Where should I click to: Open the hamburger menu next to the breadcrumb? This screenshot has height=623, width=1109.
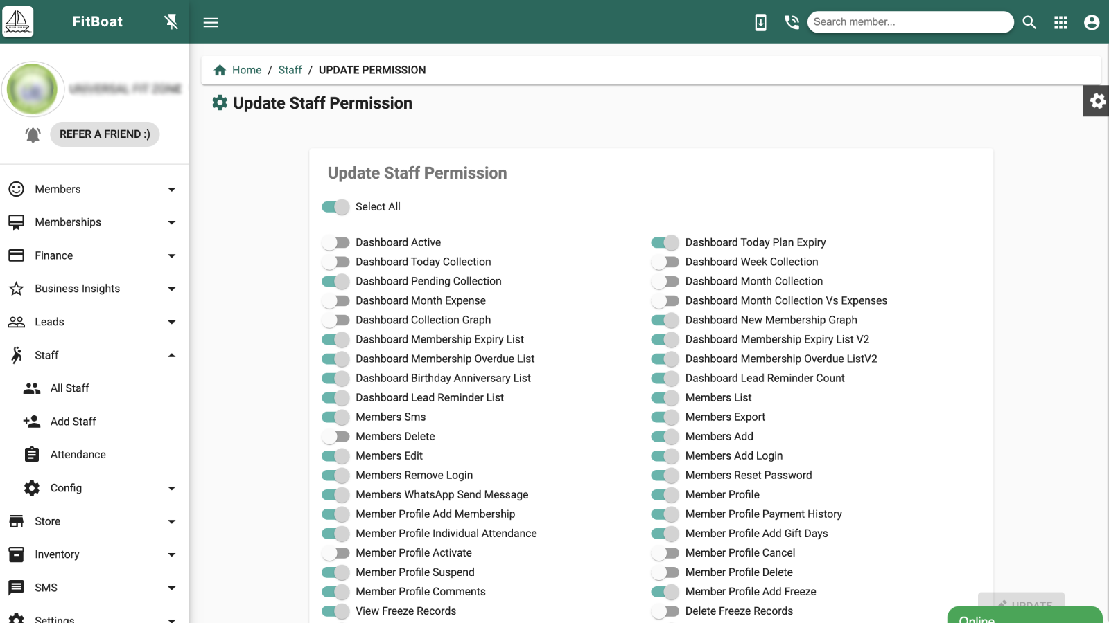click(x=211, y=21)
